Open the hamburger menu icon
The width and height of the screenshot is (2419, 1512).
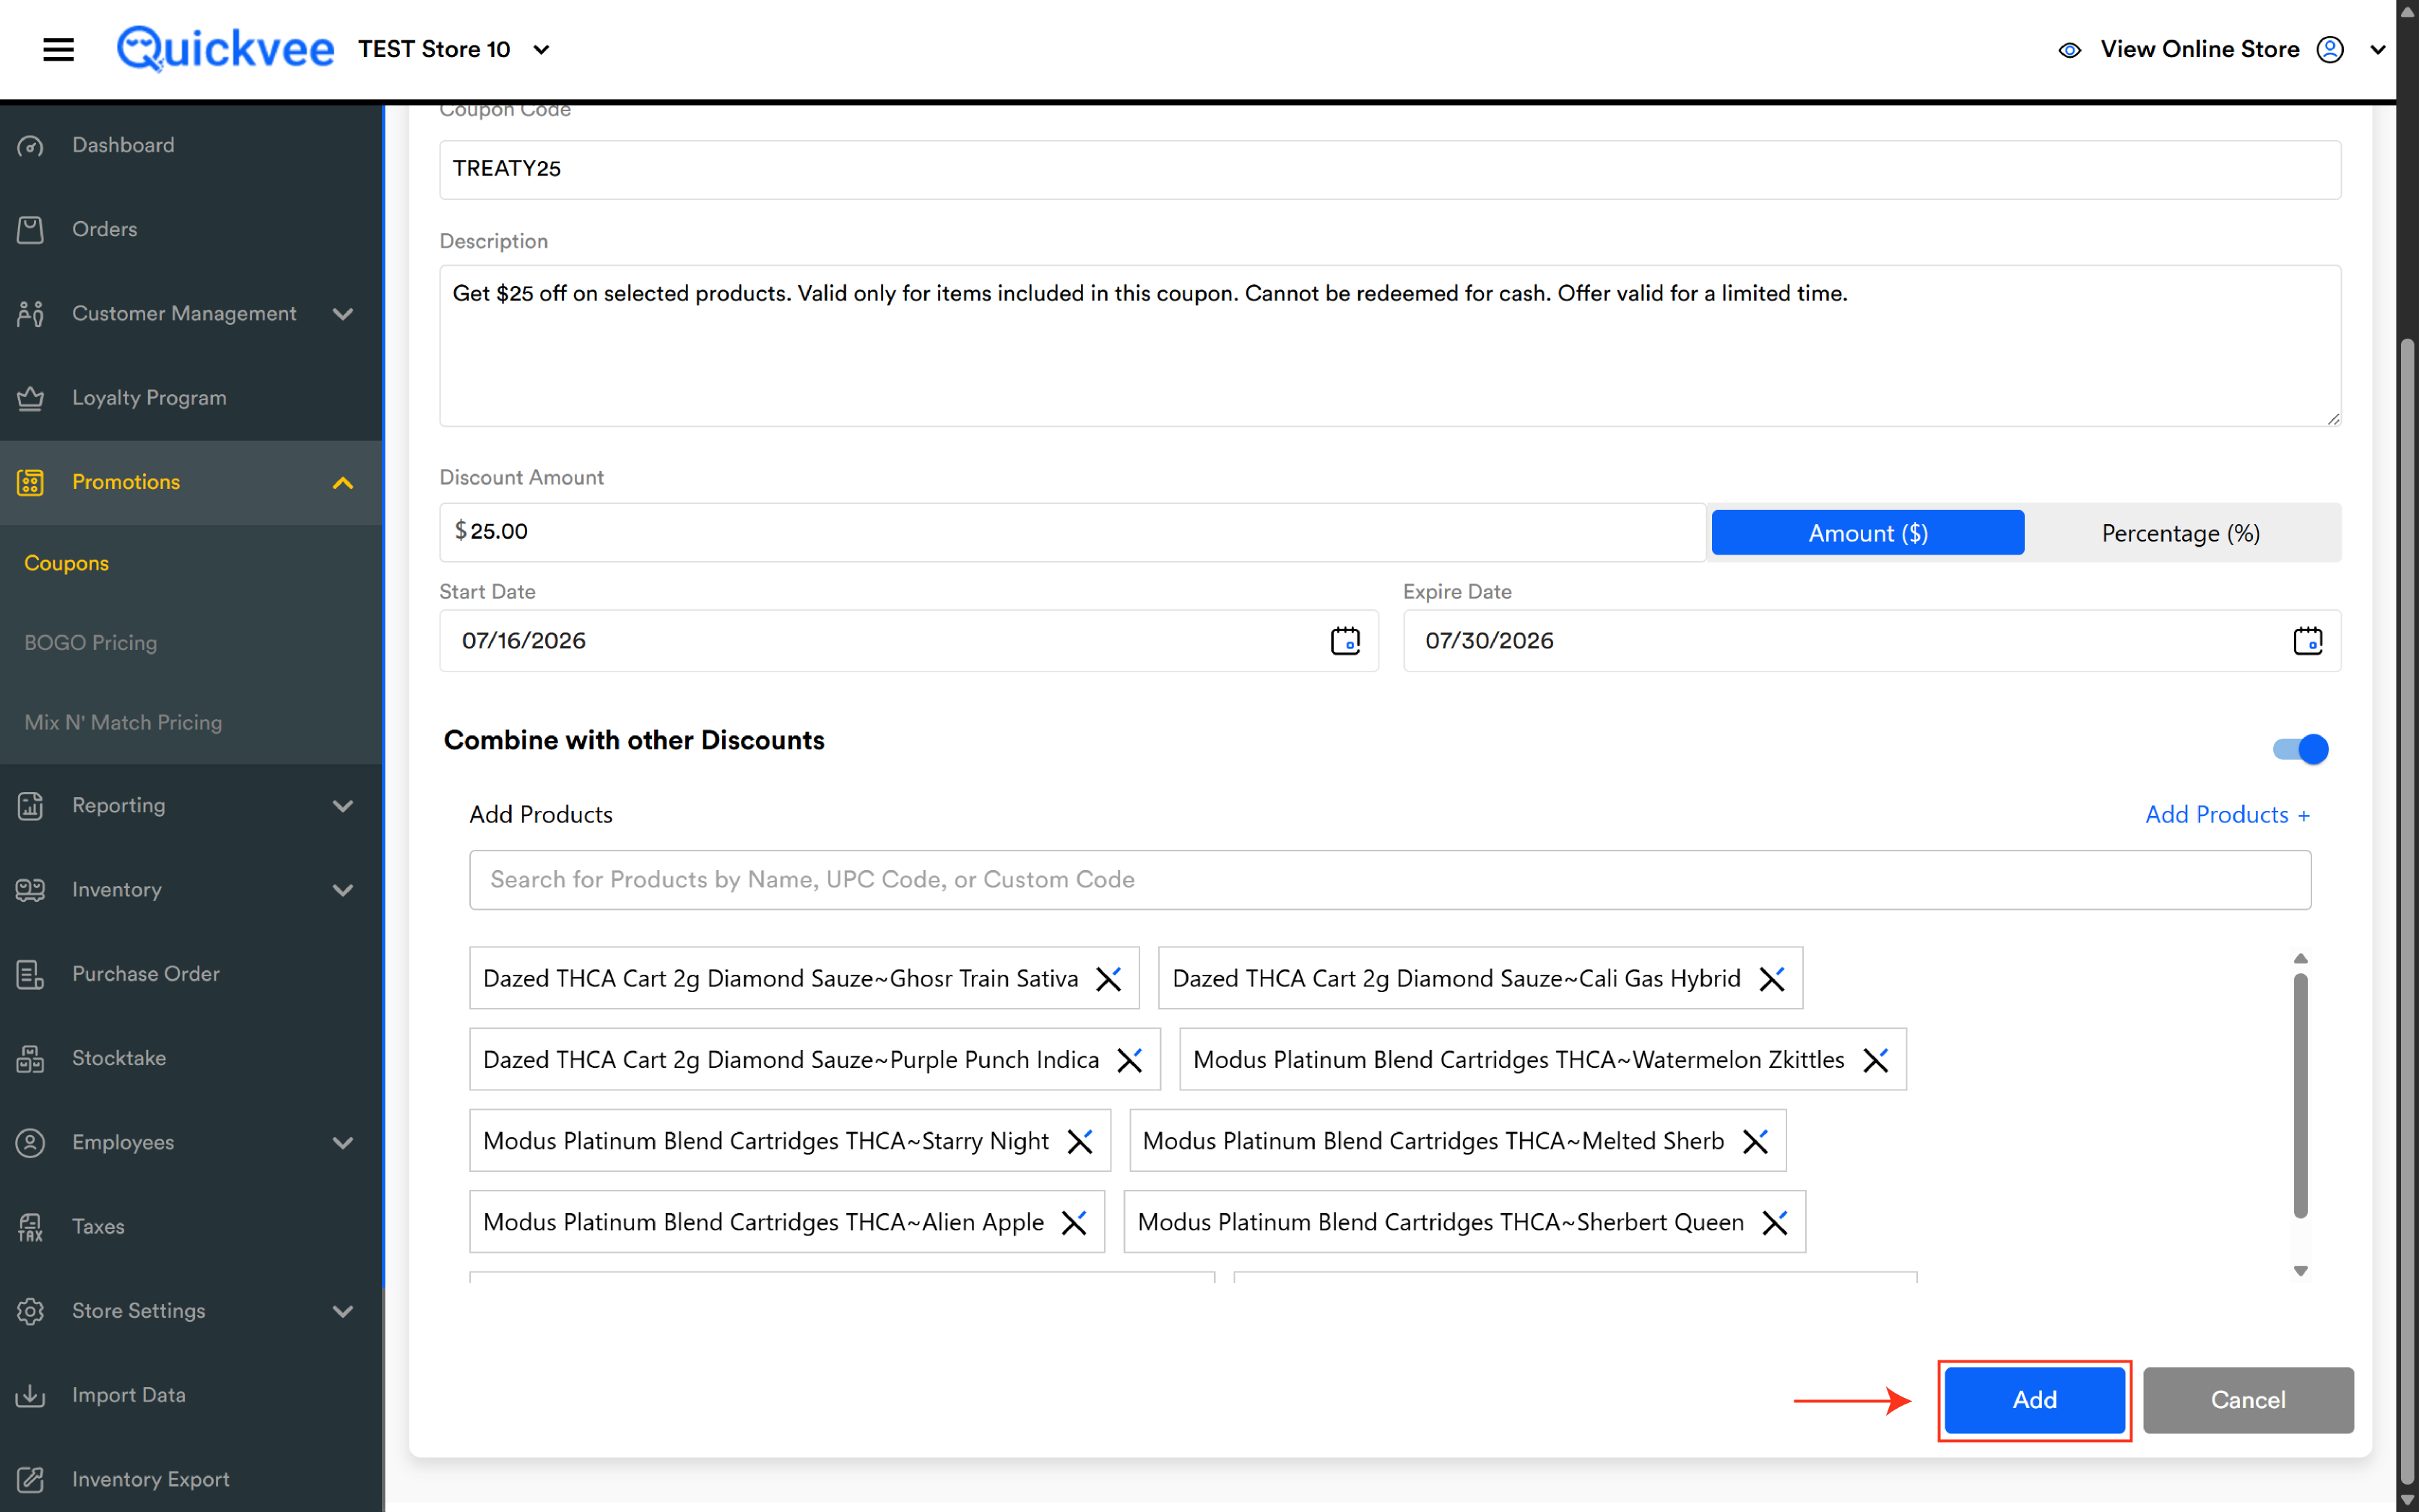click(58, 49)
